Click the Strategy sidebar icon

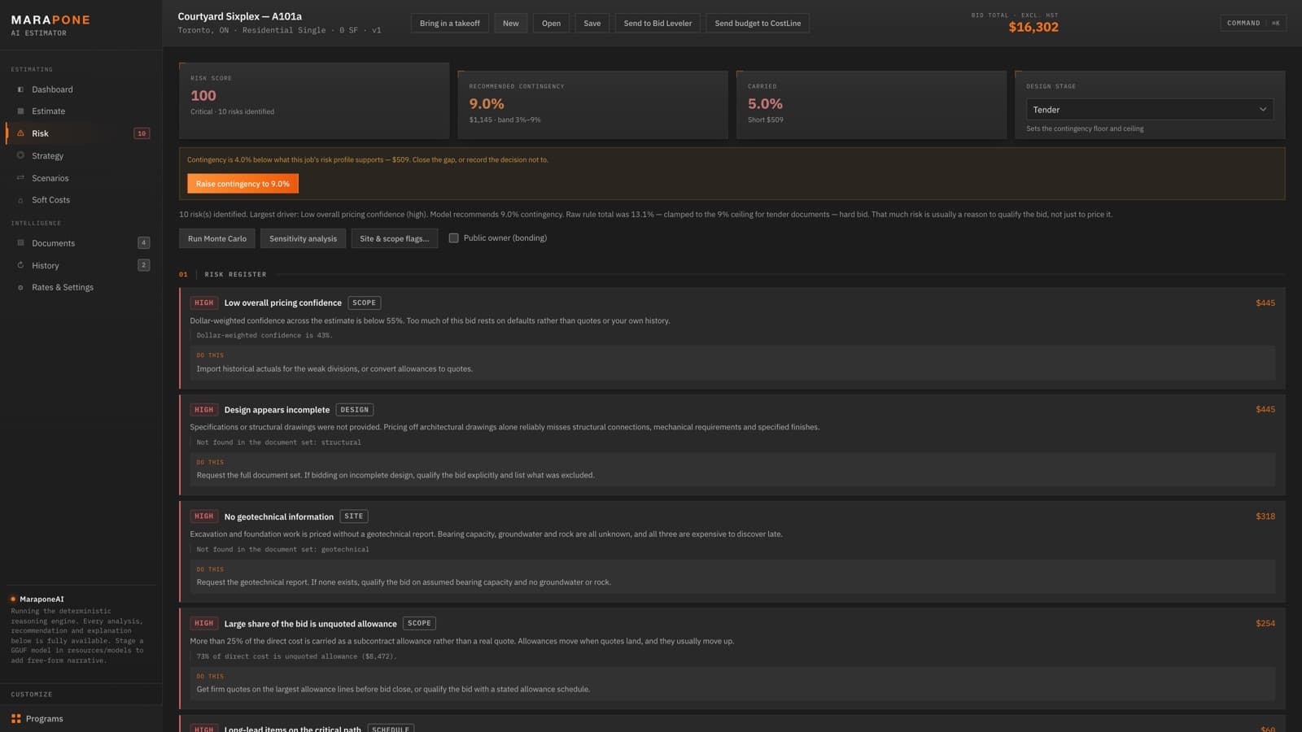coord(20,155)
